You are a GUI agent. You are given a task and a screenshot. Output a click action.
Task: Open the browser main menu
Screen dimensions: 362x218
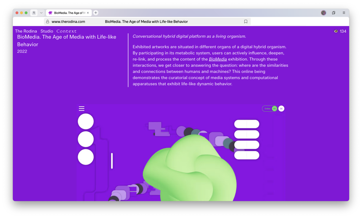pyautogui.click(x=344, y=13)
